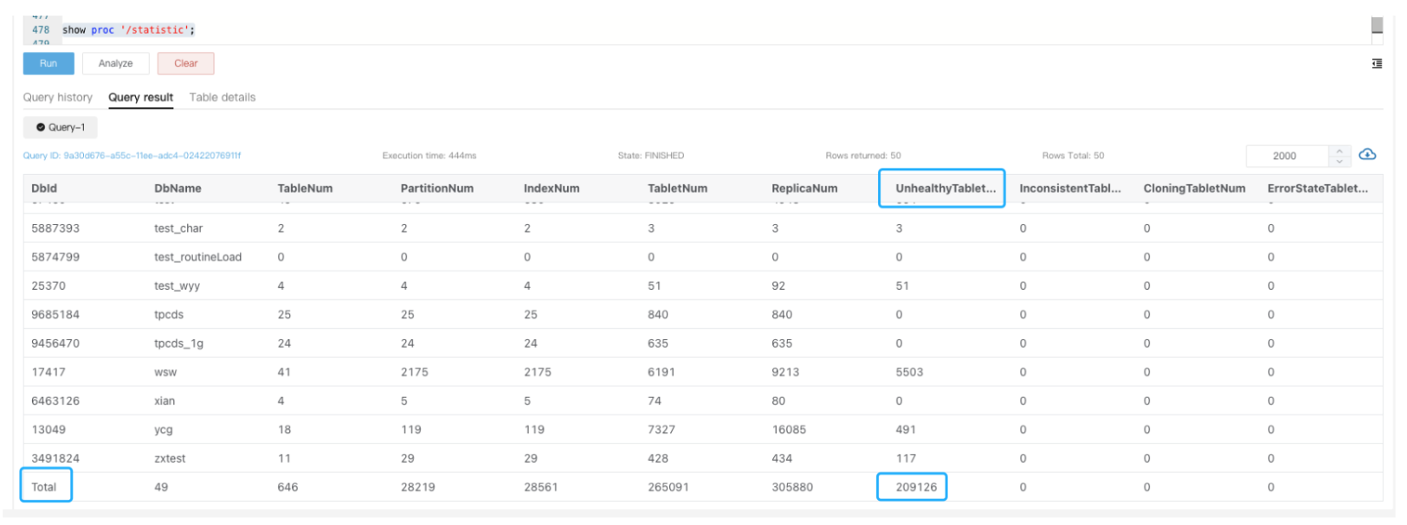This screenshot has height=525, width=1407.
Task: Click the TabletNum column header
Action: (677, 188)
